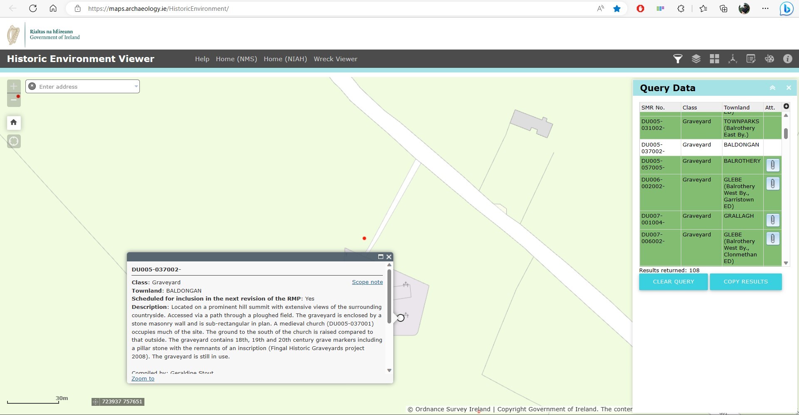Click the popup scroll-up arrow
799x415 pixels.
coord(390,265)
